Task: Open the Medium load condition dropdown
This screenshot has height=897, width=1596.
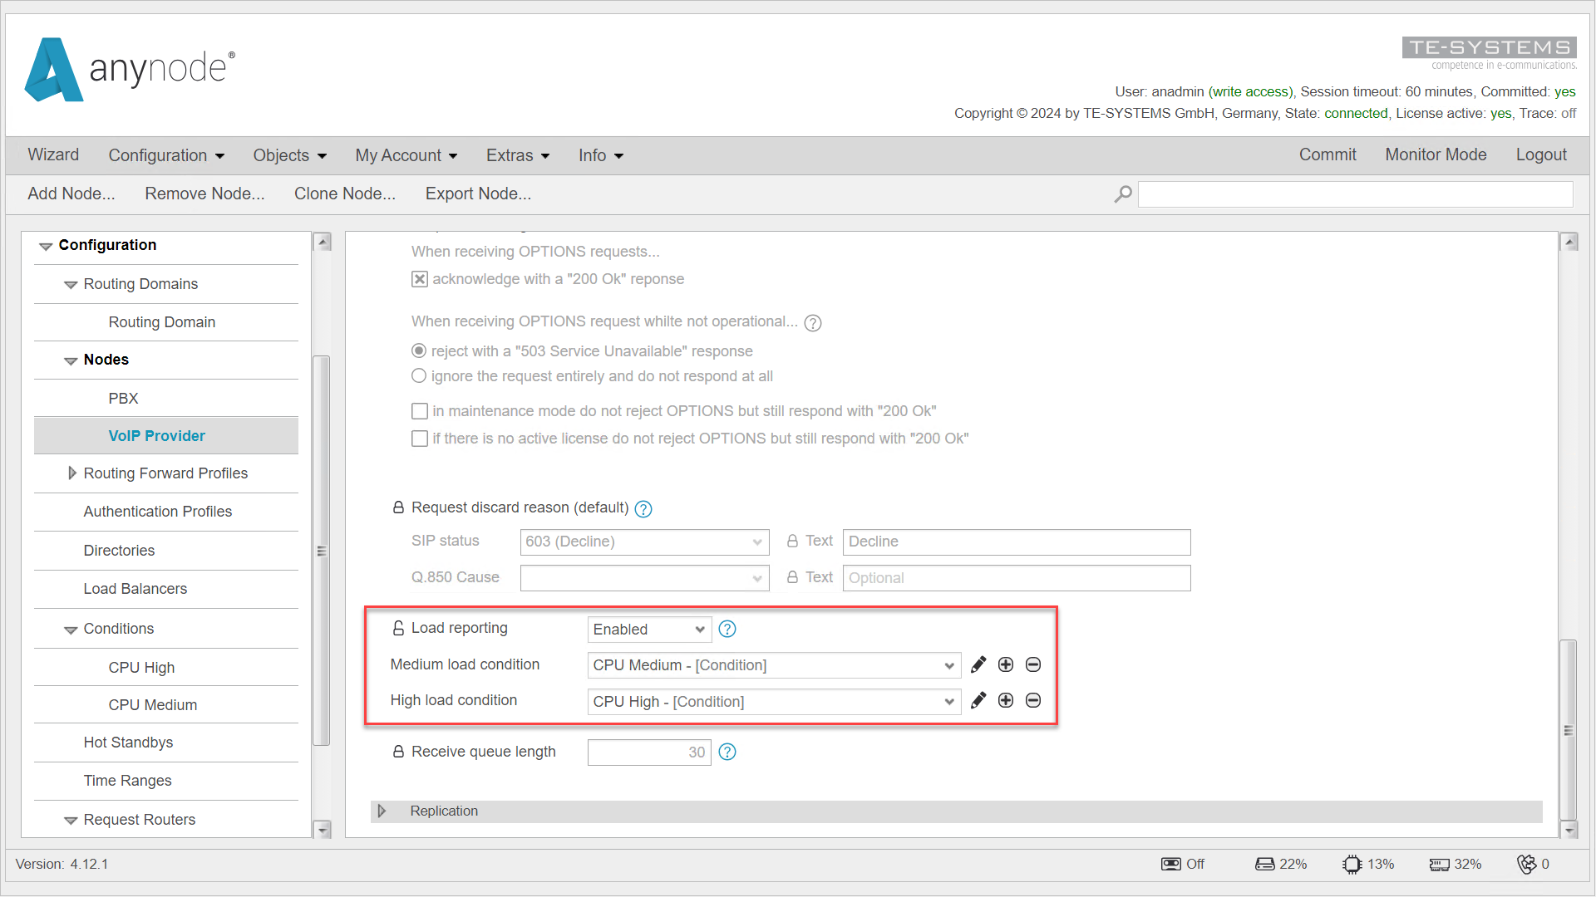Action: click(774, 665)
